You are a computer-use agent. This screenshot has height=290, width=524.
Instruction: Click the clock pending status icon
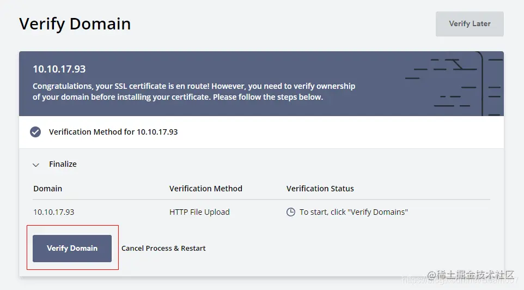(x=291, y=212)
